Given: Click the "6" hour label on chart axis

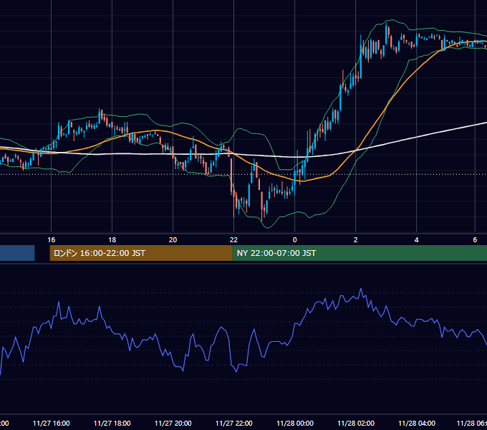Looking at the screenshot, I should [x=475, y=240].
